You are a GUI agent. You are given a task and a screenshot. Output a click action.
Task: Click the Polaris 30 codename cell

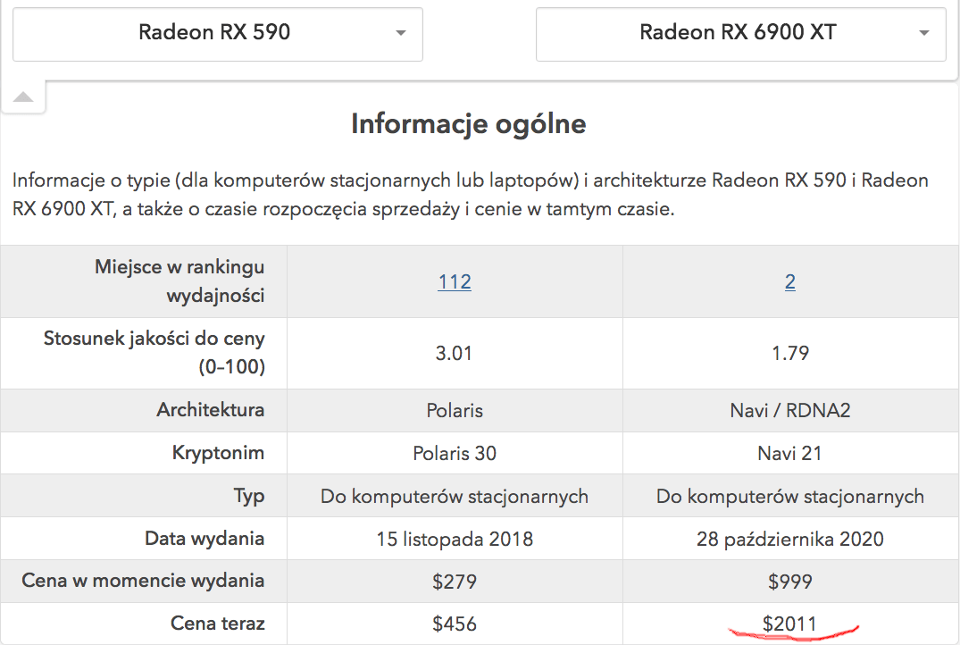(455, 453)
